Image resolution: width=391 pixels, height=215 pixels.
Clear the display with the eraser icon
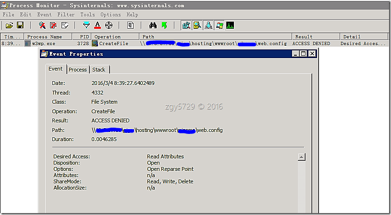click(x=64, y=25)
